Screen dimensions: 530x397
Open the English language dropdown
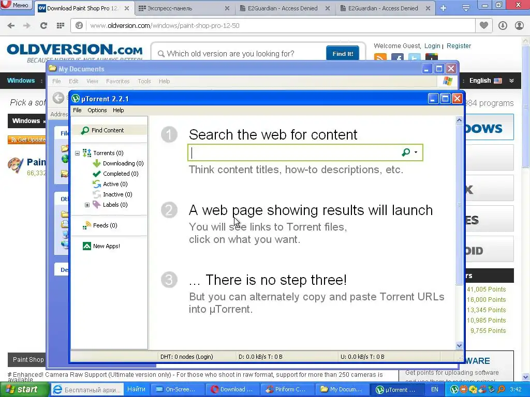click(492, 81)
